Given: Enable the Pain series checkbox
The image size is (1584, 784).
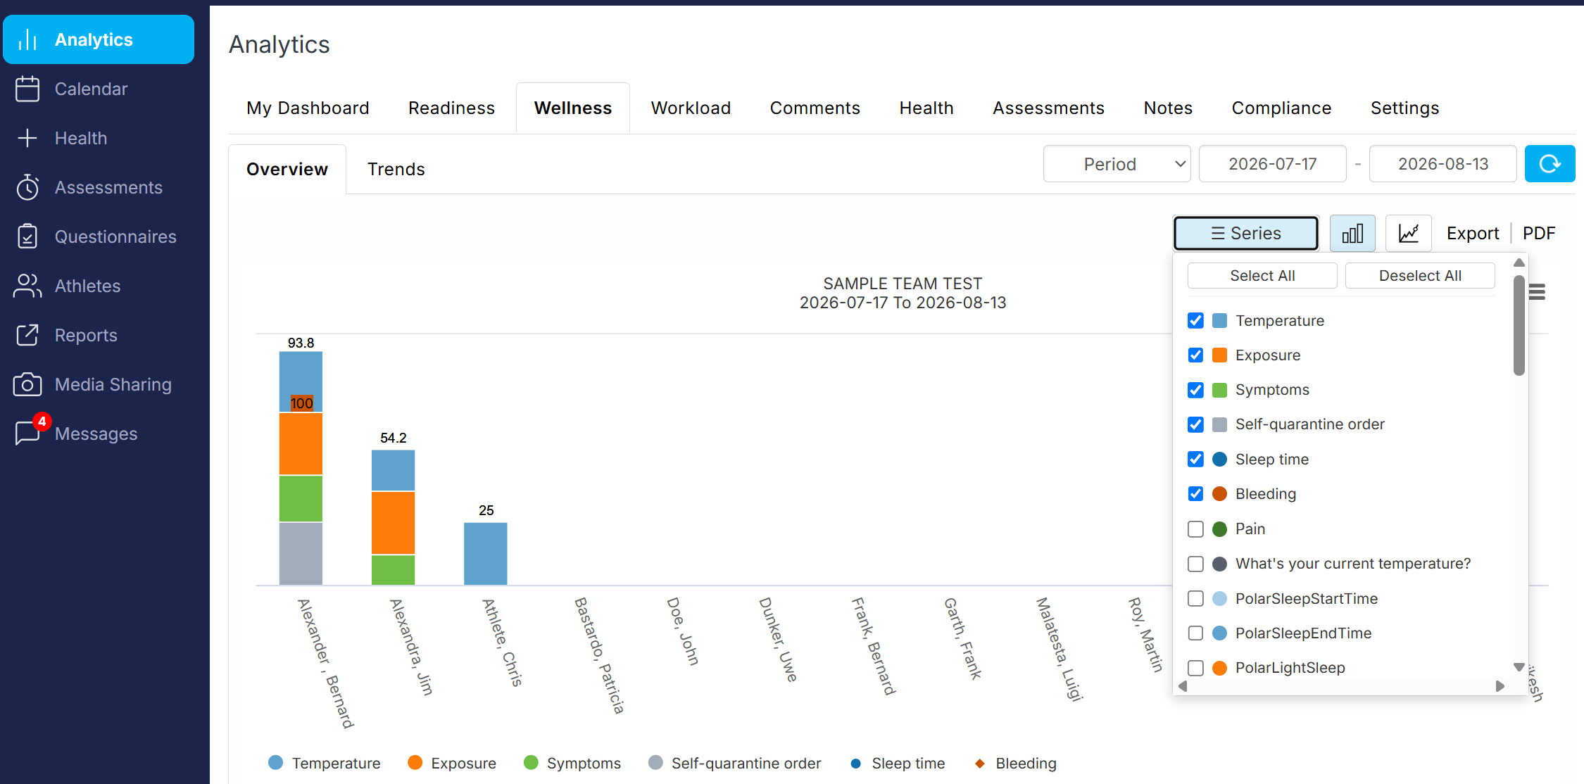Looking at the screenshot, I should coord(1195,529).
